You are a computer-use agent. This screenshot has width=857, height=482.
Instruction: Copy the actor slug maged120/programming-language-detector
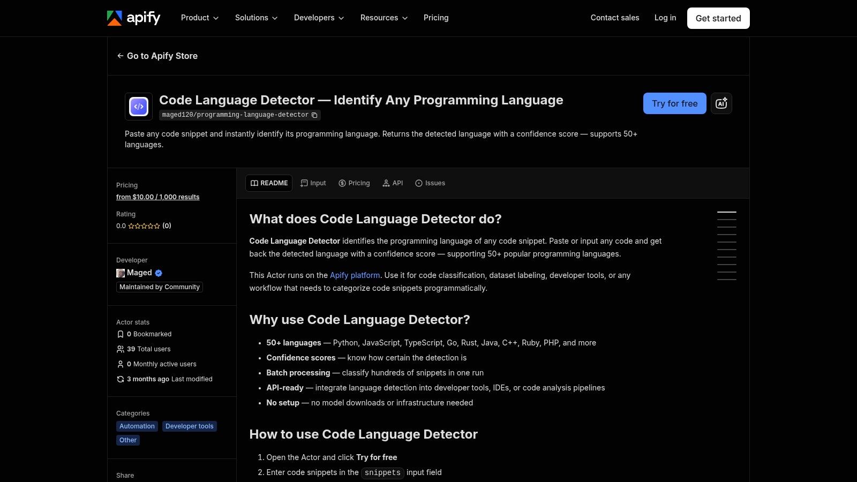tap(314, 115)
